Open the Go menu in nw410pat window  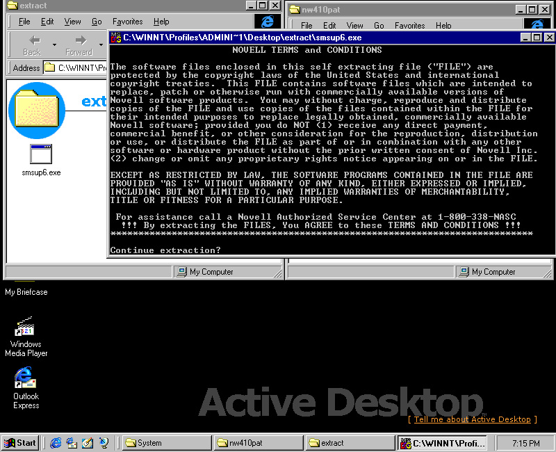click(379, 25)
